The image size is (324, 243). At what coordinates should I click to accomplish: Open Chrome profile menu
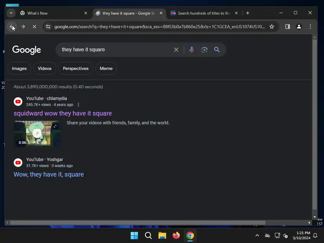click(x=299, y=27)
